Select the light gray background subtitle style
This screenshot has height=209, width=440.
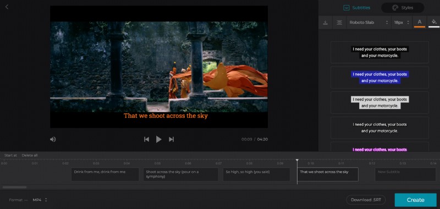click(x=380, y=102)
